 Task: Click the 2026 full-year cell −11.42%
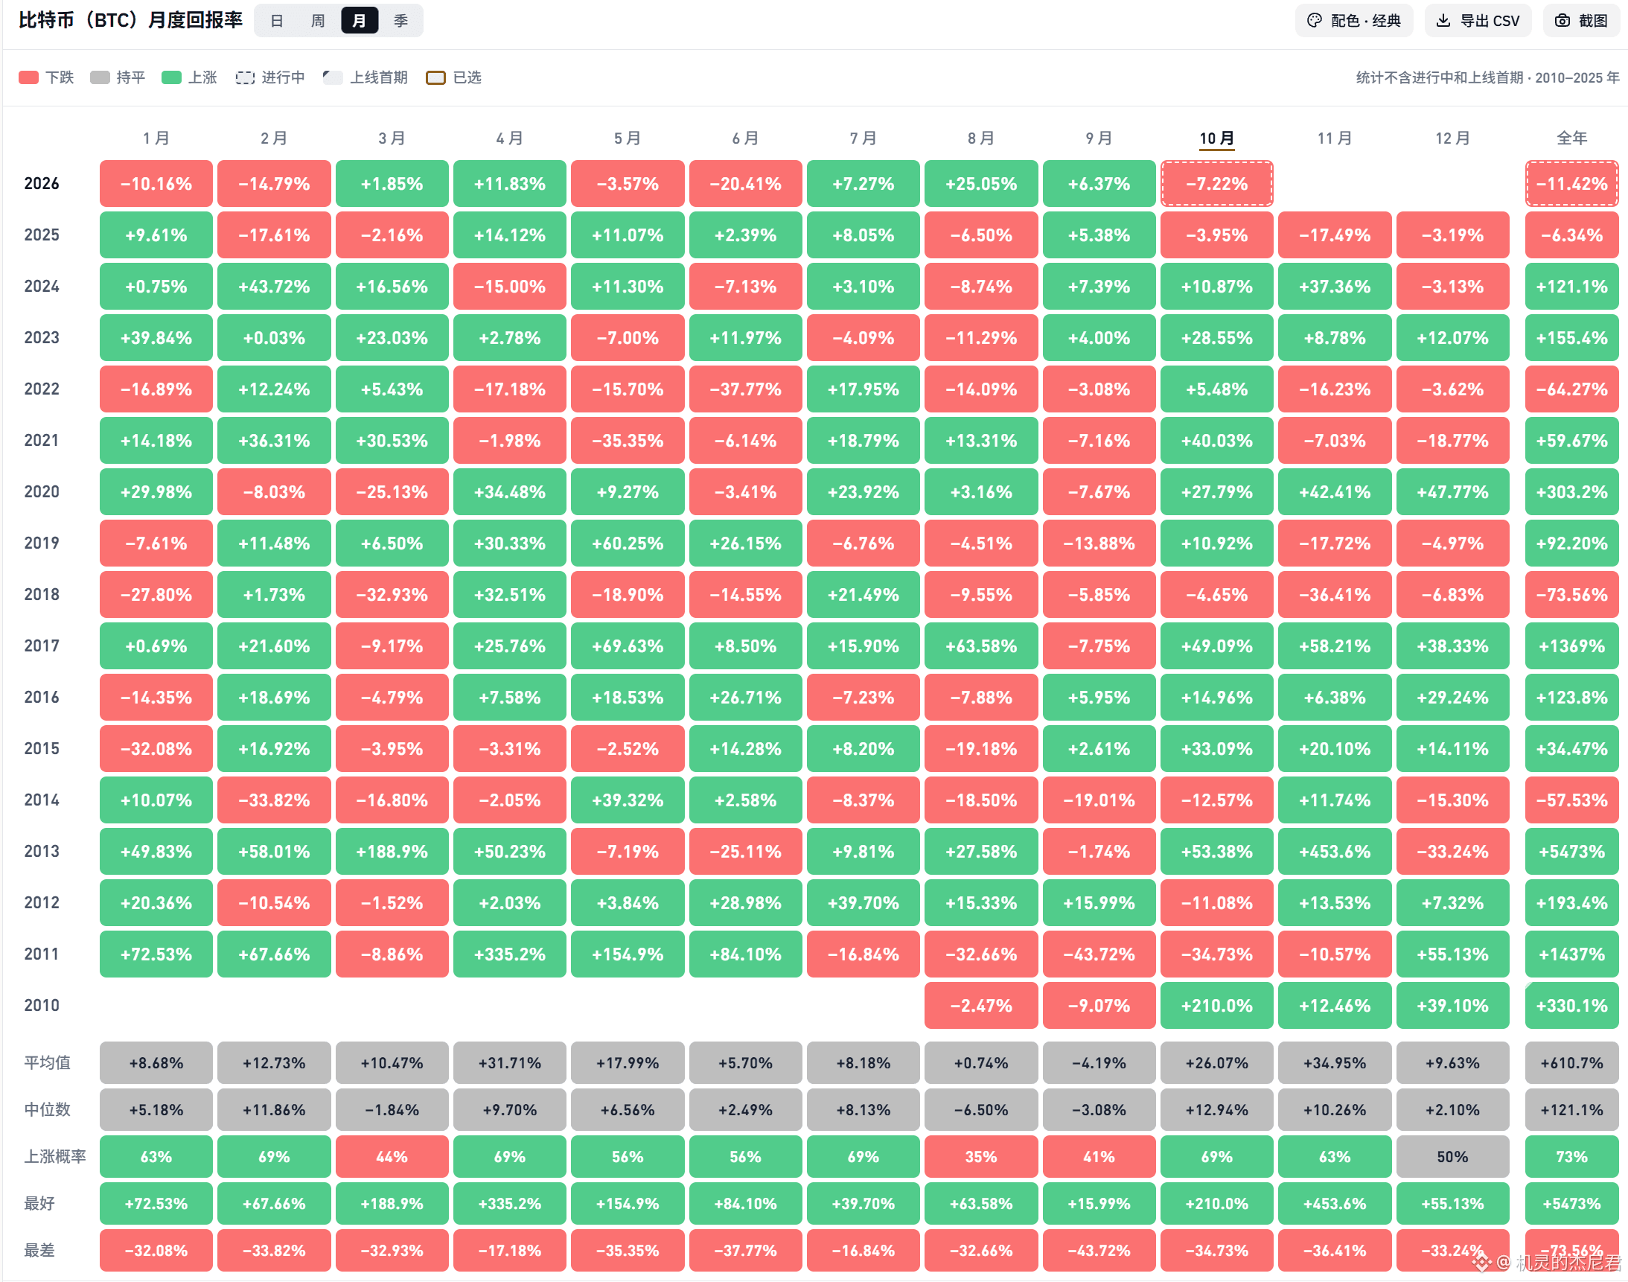pos(1571,184)
